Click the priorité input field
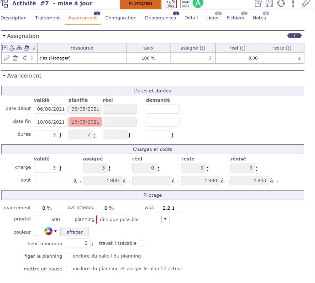315x283 pixels. (x=49, y=219)
